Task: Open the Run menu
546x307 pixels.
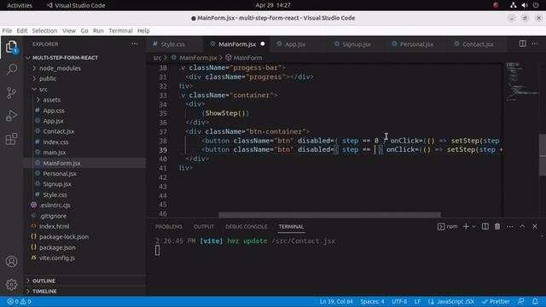Action: [x=98, y=31]
